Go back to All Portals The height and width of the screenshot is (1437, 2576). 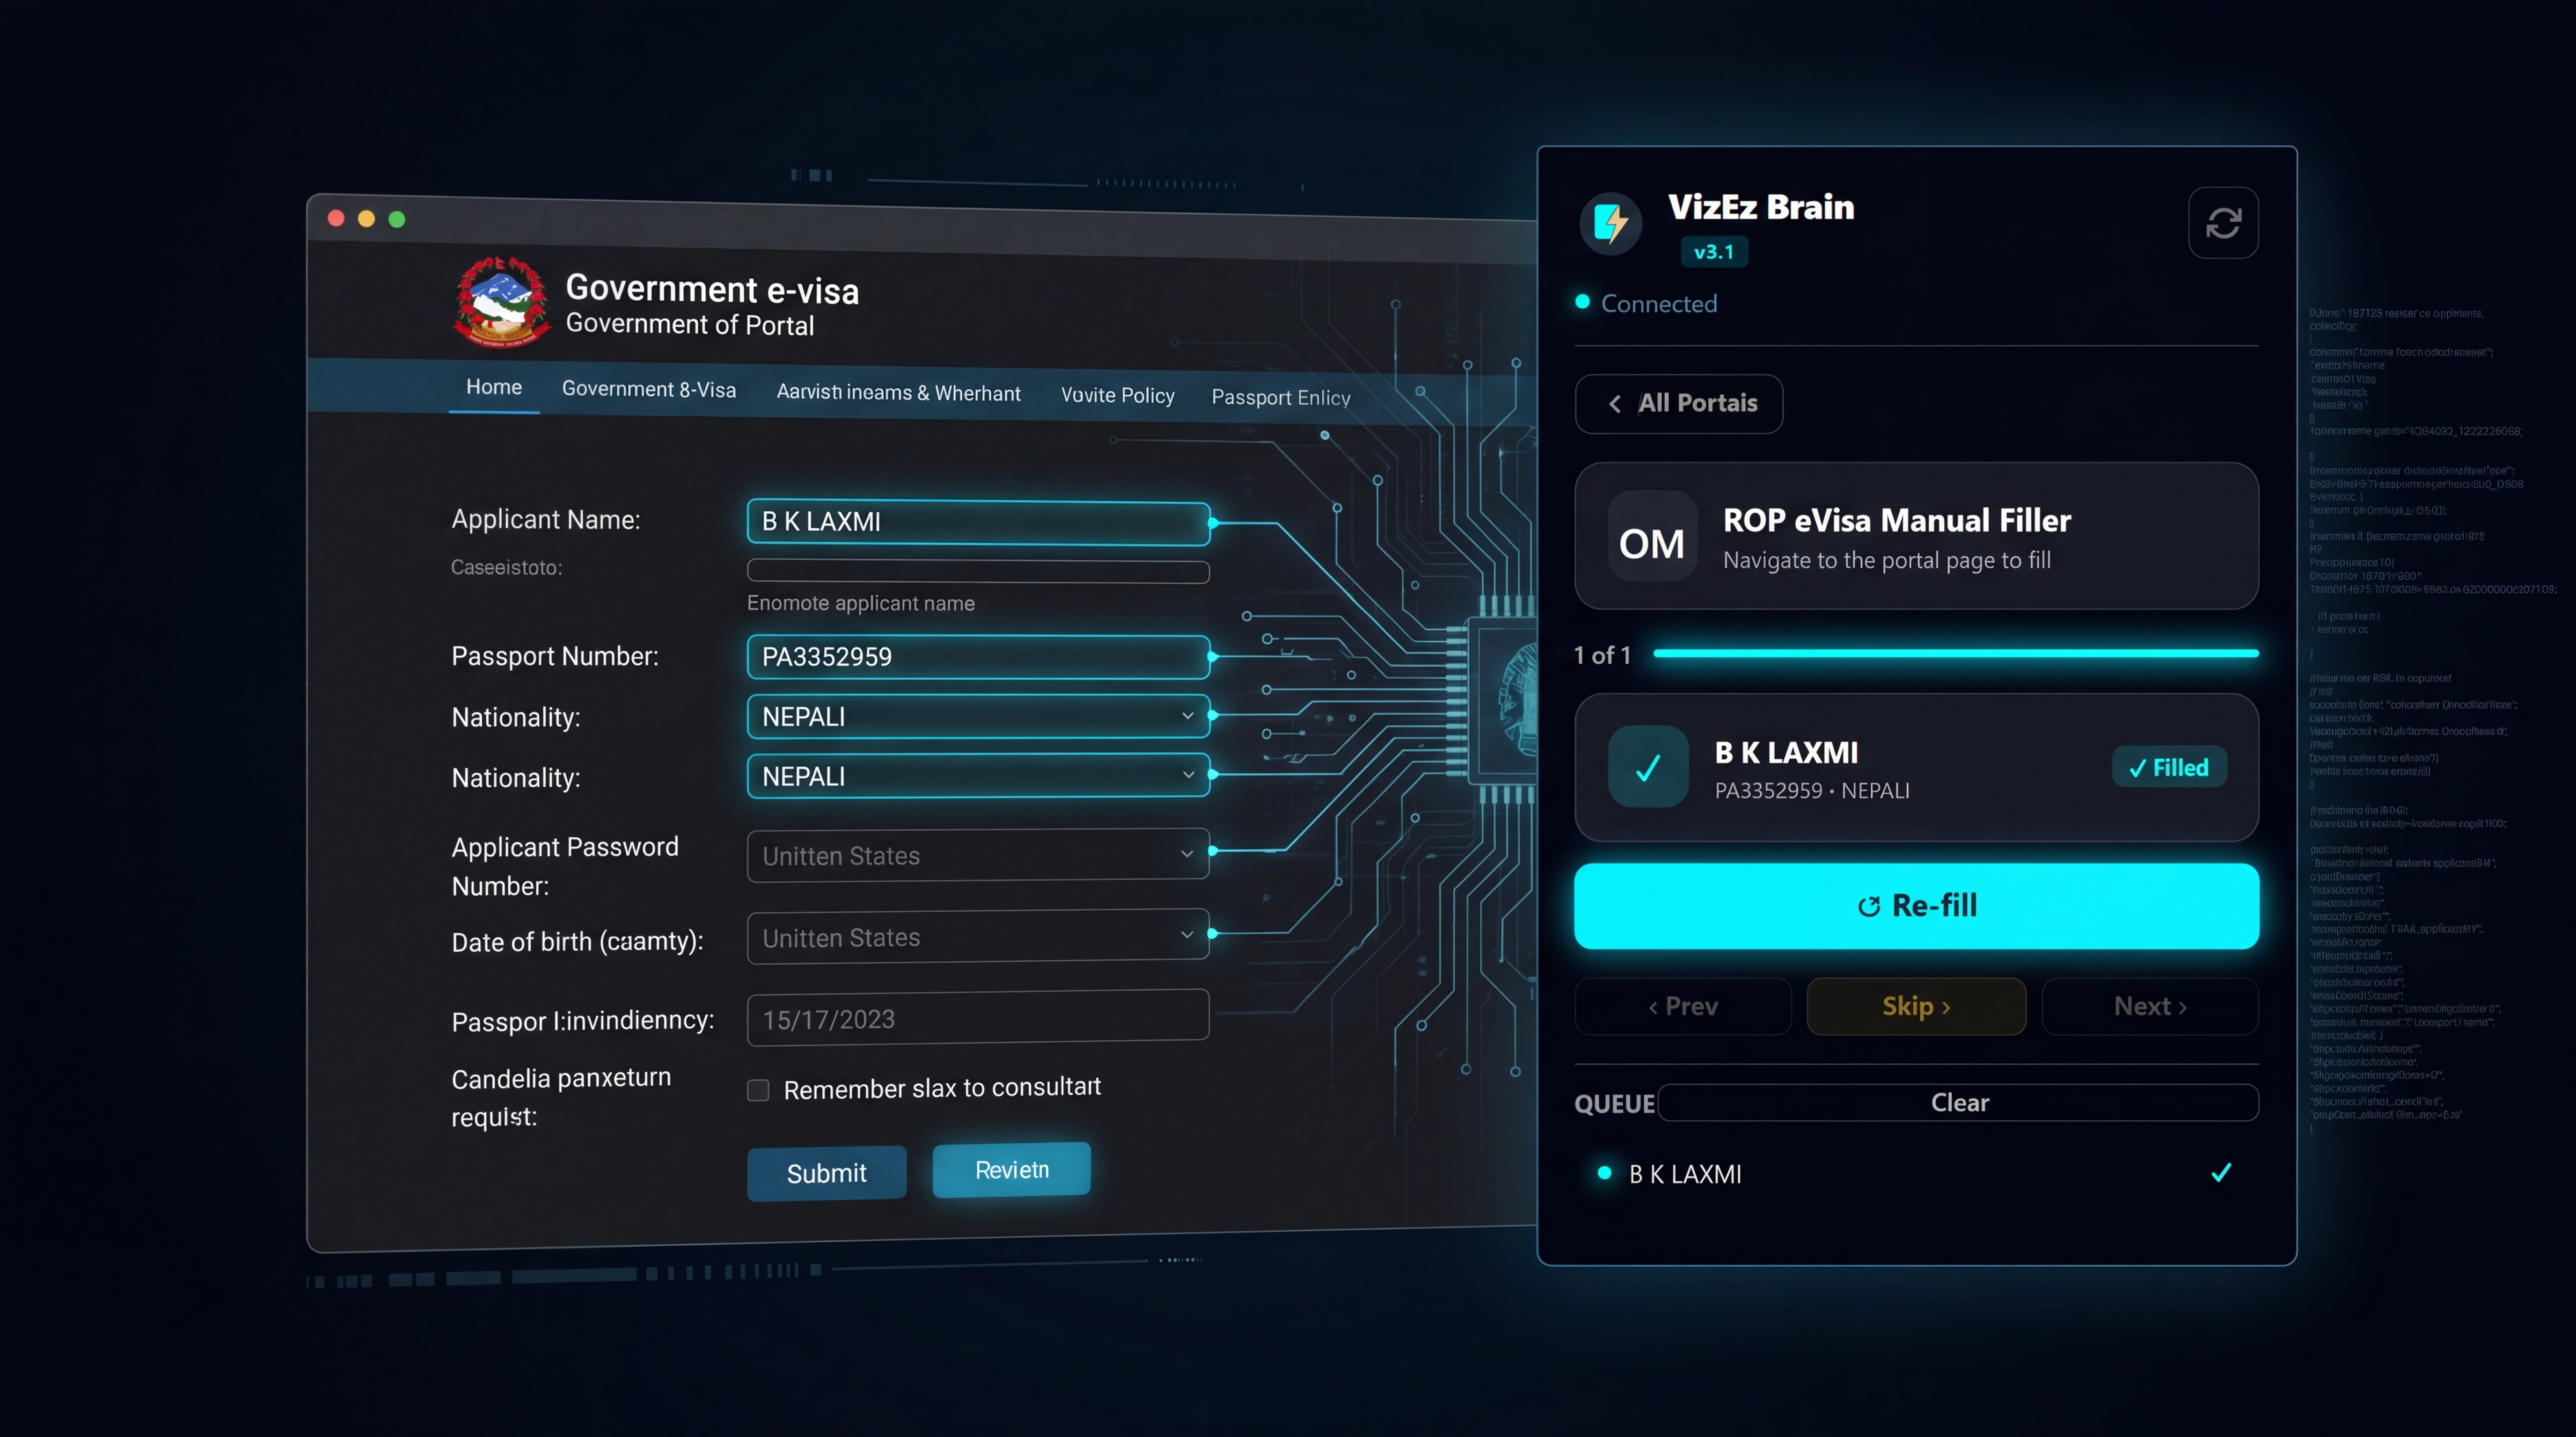[x=1679, y=404]
